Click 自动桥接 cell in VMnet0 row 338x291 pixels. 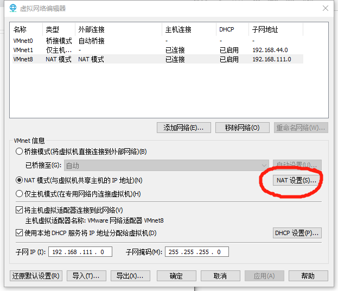click(91, 41)
